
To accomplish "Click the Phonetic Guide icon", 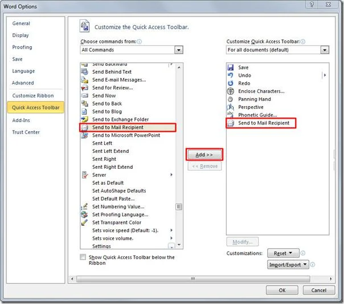I will pyautogui.click(x=230, y=115).
